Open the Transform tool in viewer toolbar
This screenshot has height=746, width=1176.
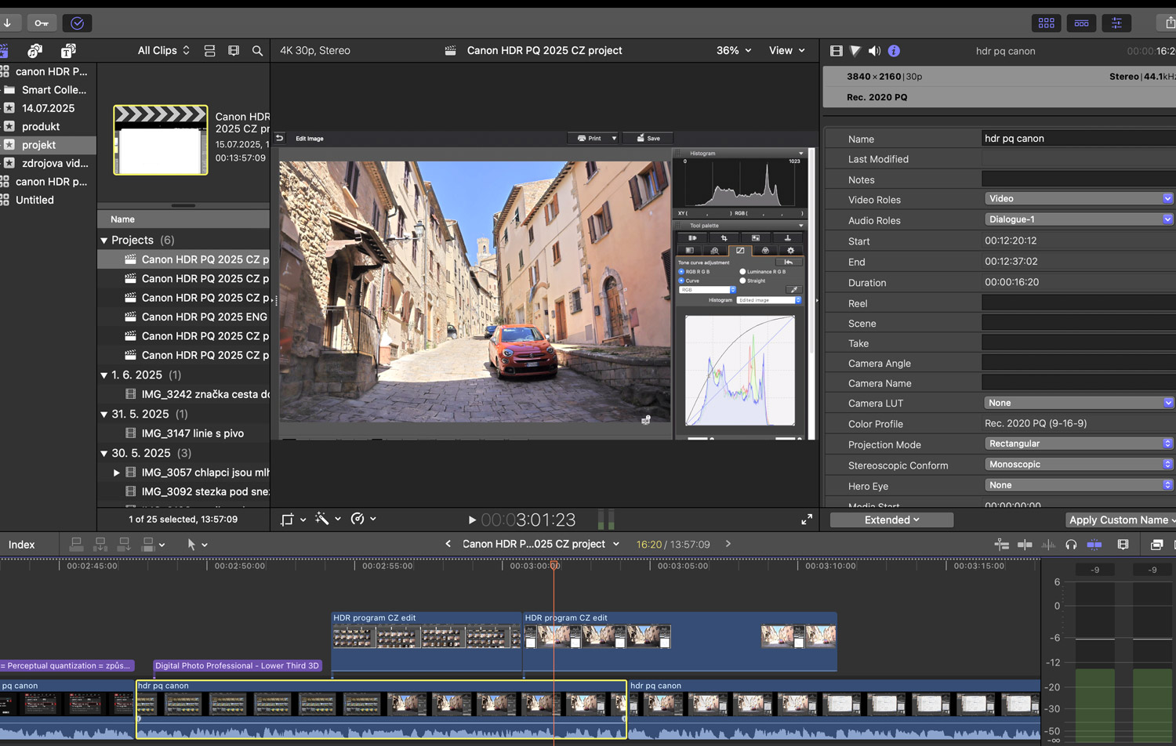point(288,519)
